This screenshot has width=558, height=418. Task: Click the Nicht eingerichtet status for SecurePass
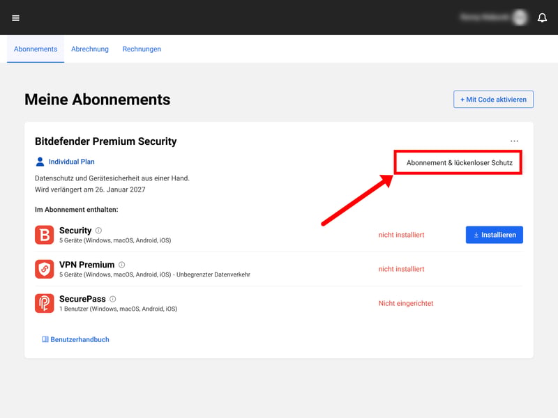pyautogui.click(x=406, y=303)
